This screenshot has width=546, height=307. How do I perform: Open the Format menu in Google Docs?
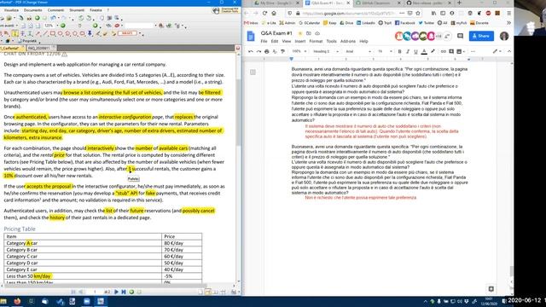(316, 41)
